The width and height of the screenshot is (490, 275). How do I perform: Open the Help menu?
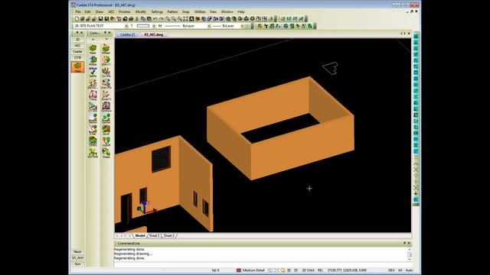(x=241, y=12)
